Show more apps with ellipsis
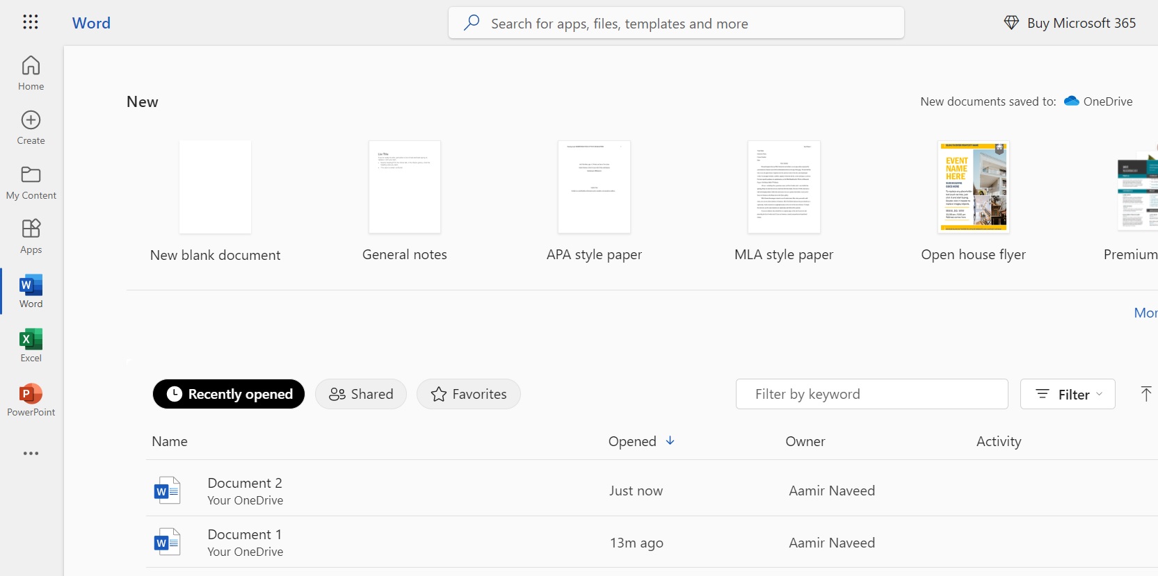Viewport: 1158px width, 576px height. pos(31,453)
